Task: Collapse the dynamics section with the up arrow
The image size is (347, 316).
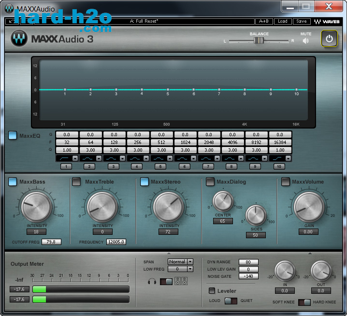Action: tap(310, 253)
